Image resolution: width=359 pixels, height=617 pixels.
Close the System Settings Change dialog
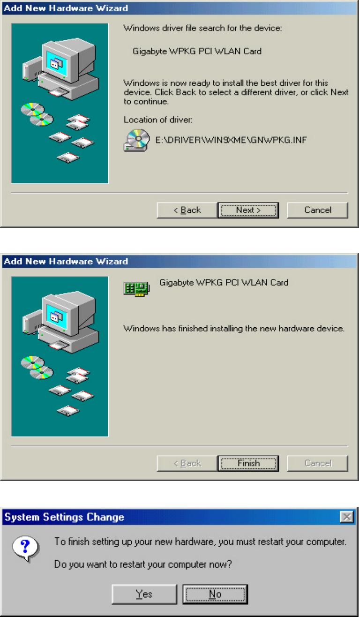(x=346, y=517)
